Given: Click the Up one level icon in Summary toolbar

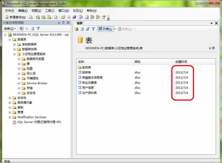Looking at the screenshot, I should pyautogui.click(x=76, y=29).
